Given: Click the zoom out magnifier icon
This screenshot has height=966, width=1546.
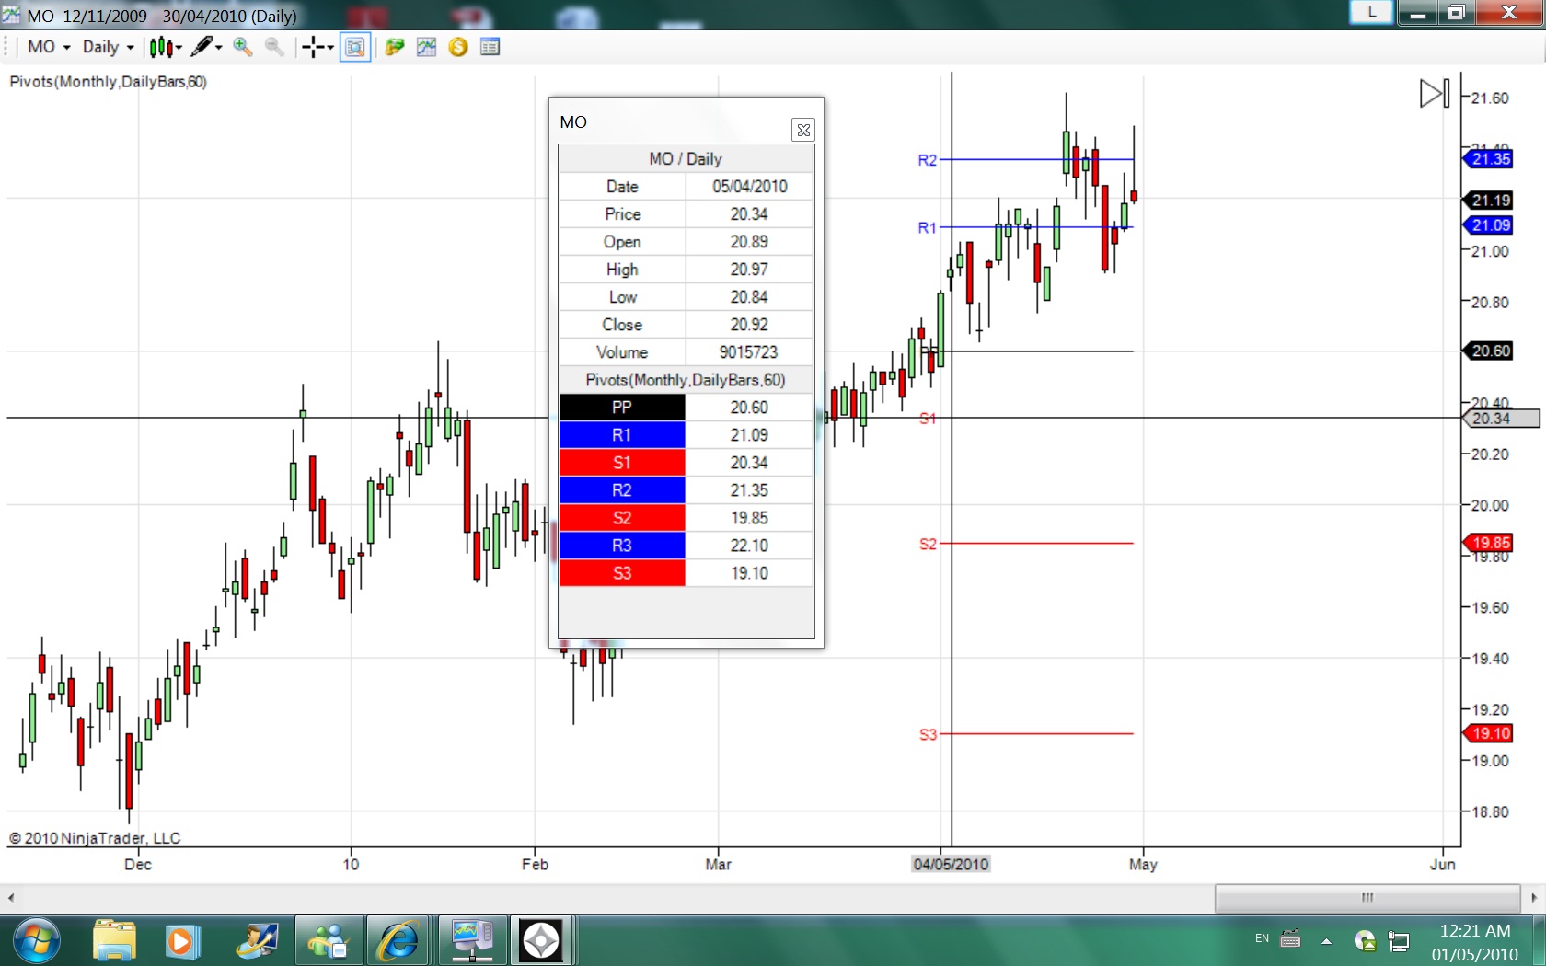Looking at the screenshot, I should (274, 47).
